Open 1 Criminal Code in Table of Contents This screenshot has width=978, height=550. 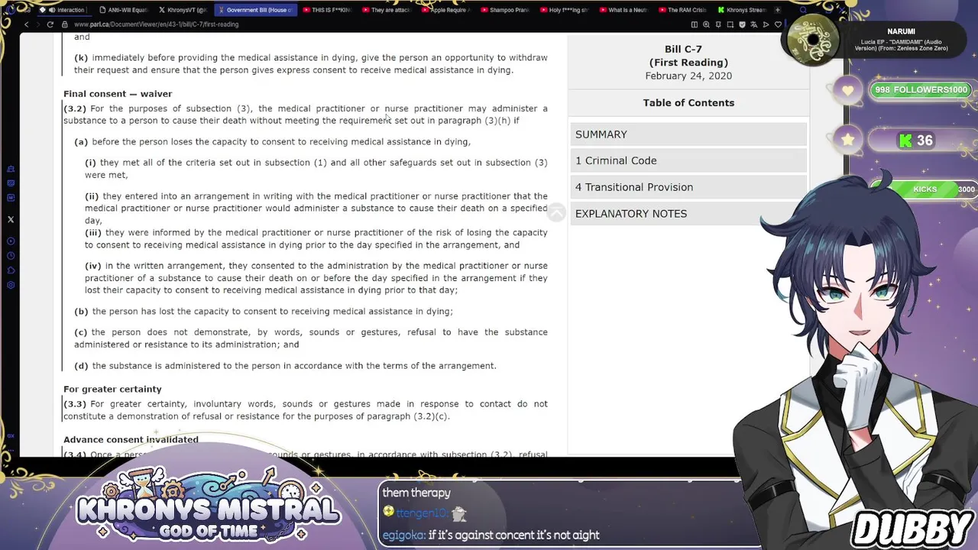tap(688, 160)
